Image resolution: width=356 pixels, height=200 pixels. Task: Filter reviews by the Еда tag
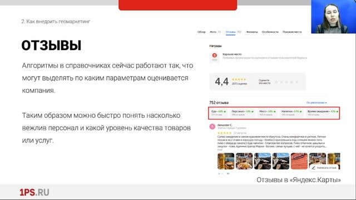[x=219, y=113]
